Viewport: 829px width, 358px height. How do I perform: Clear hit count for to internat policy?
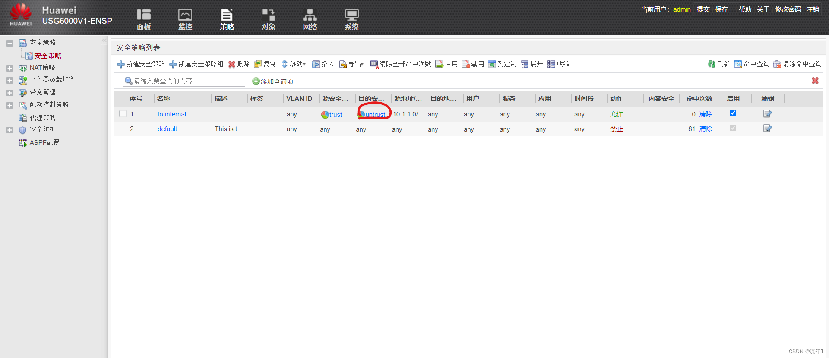[x=706, y=114]
